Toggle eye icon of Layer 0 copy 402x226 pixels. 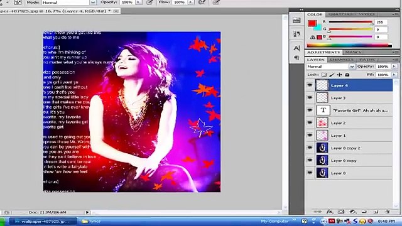click(x=310, y=161)
